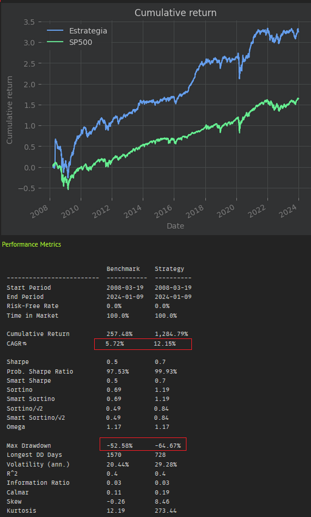311x517 pixels.
Task: Select the 'R^2' row label
Action: click(x=12, y=473)
